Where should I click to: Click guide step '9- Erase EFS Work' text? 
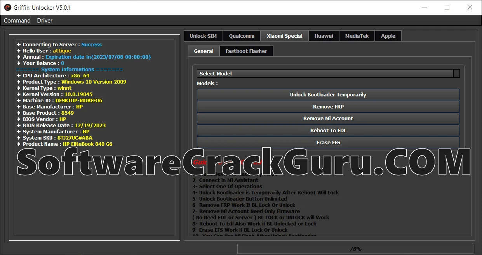click(x=240, y=230)
